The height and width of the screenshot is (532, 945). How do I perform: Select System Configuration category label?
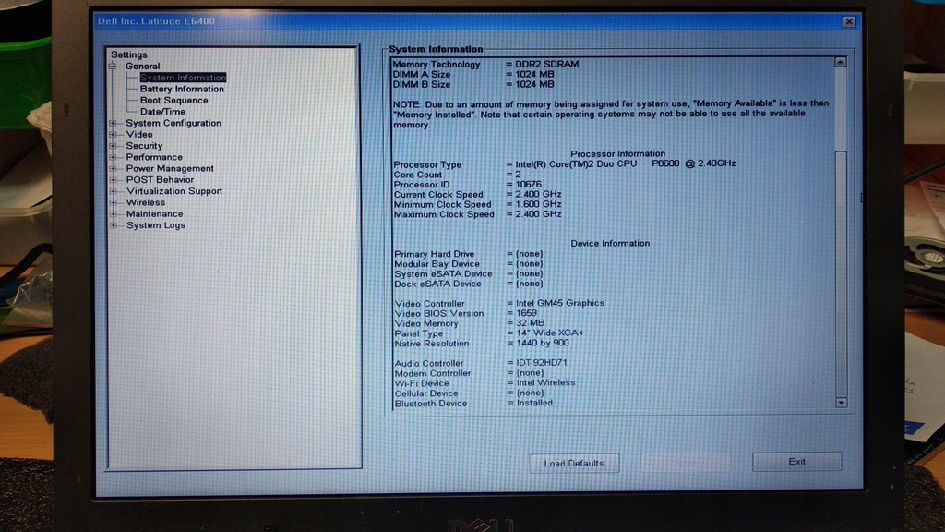[x=173, y=123]
